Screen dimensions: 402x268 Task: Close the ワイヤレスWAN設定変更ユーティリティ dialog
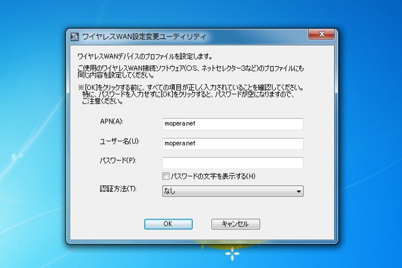[x=322, y=34]
